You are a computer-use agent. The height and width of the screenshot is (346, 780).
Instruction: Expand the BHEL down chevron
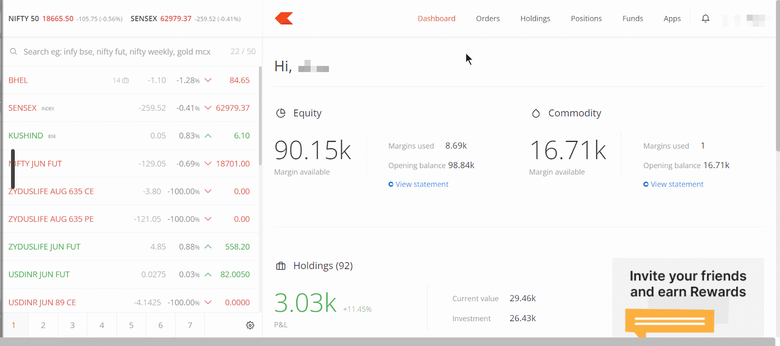pos(208,80)
